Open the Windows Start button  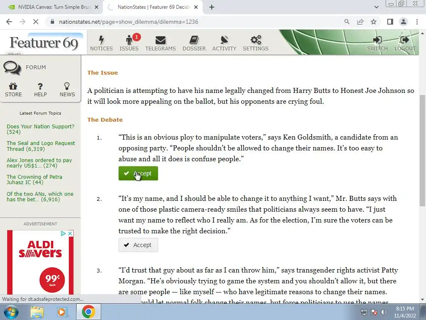(x=11, y=312)
